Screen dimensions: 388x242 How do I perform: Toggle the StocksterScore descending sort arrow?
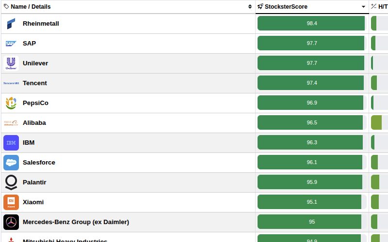(x=363, y=7)
